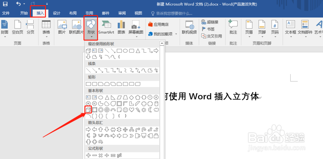Screen dimensions: 323x159
Task: Switch to the 引用 ribbon tab
Action: click(89, 13)
